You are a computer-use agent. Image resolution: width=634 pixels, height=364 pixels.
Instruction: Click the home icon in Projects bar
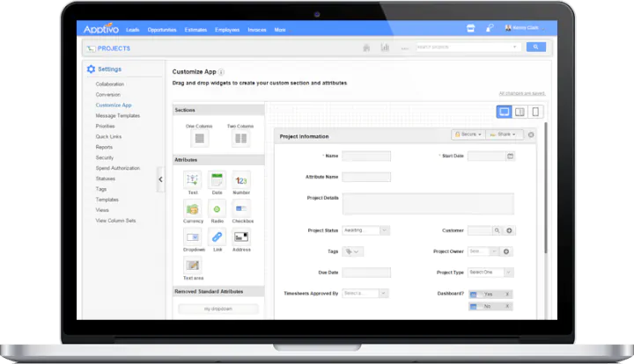tap(366, 47)
